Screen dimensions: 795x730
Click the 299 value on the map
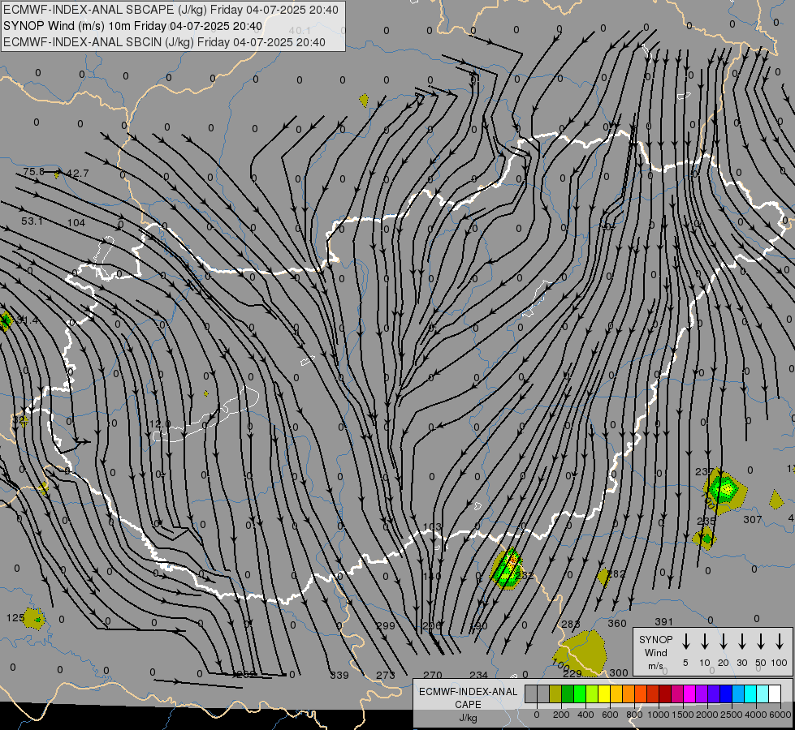pyautogui.click(x=386, y=625)
